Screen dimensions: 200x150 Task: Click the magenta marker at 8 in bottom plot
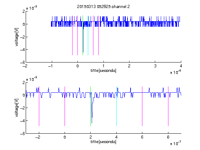[168, 106]
